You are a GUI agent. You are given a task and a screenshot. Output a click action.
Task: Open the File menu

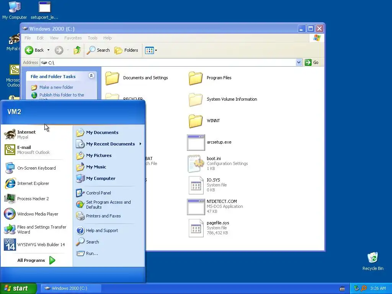tap(28, 38)
